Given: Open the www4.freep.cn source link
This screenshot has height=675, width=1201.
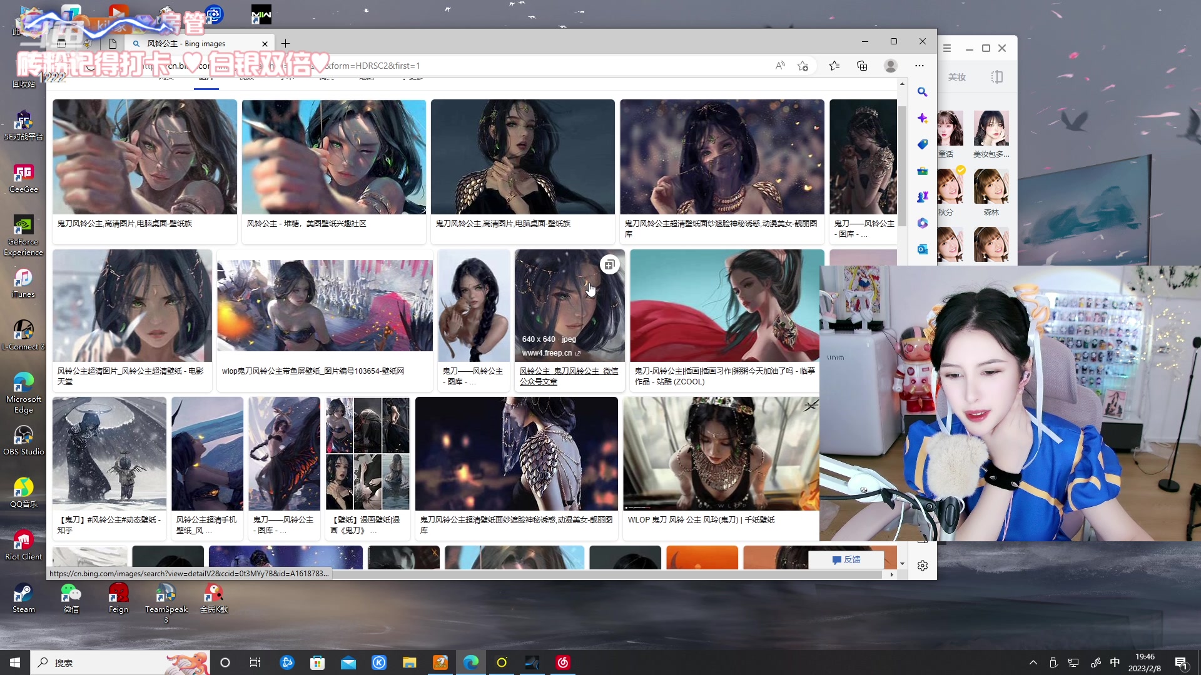Looking at the screenshot, I should [x=551, y=353].
